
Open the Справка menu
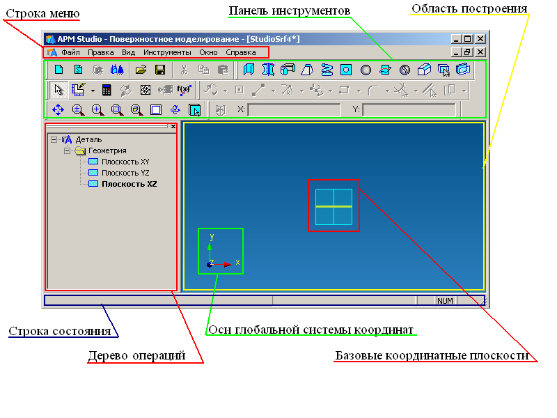241,53
